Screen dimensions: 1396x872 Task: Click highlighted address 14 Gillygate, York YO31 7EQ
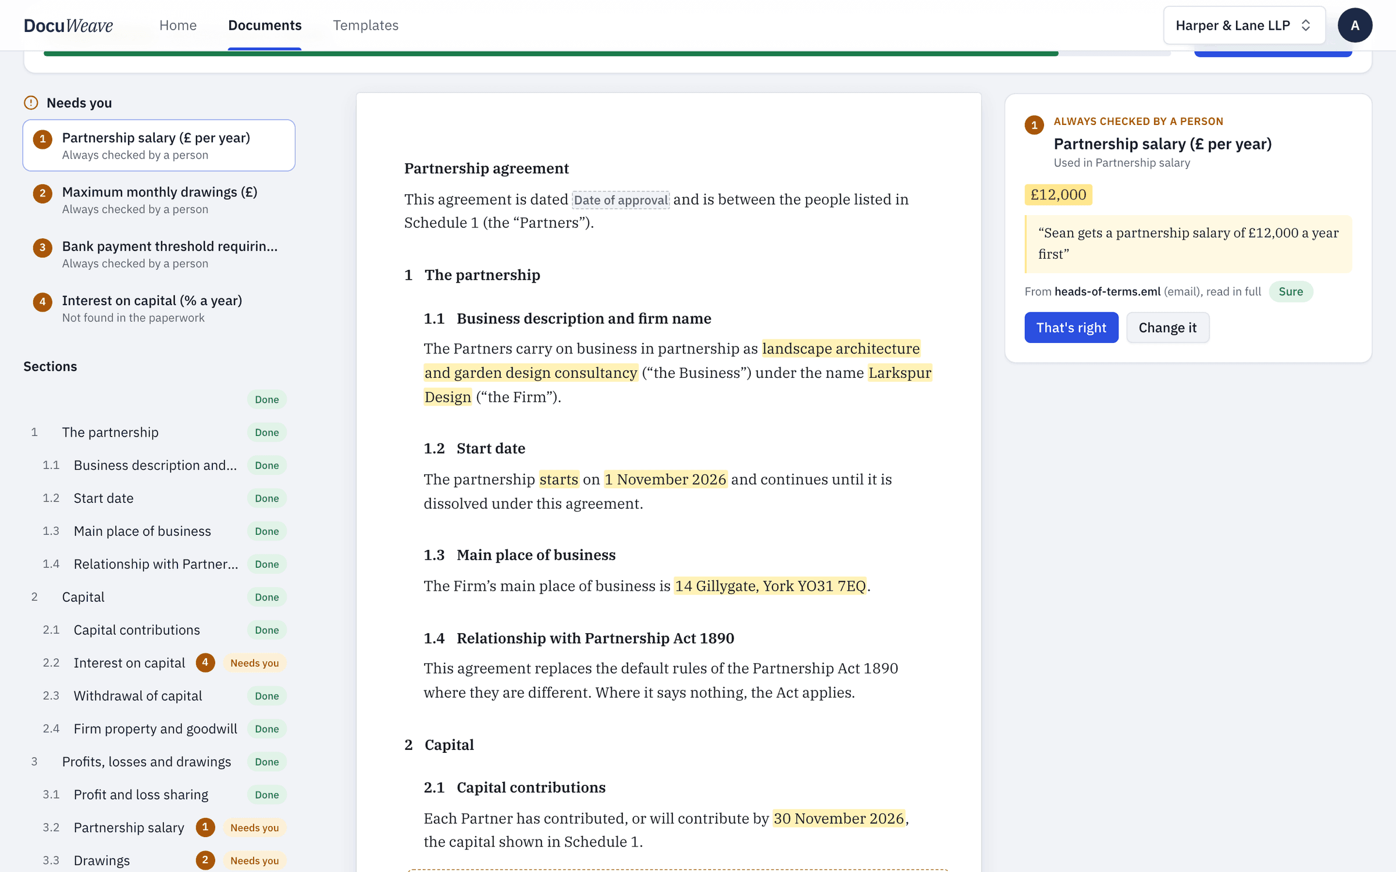point(770,585)
